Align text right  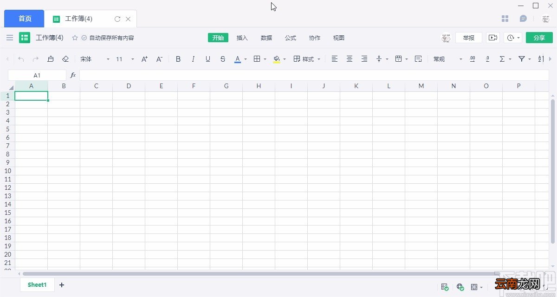coord(364,59)
